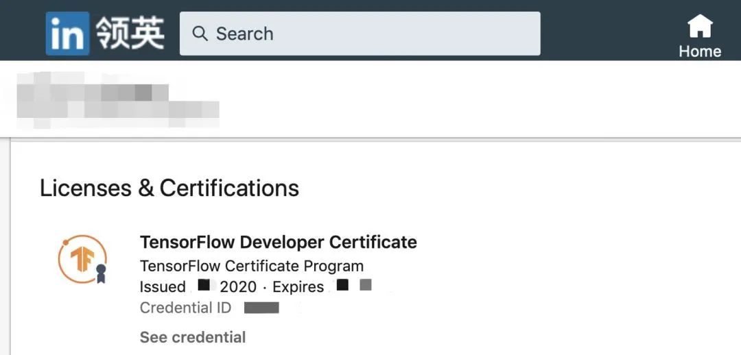Screen dimensions: 741x355
Task: Select the Home label in the nav bar
Action: [x=700, y=51]
